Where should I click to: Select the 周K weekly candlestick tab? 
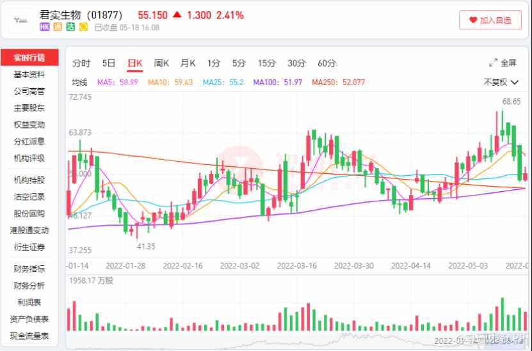pos(161,63)
